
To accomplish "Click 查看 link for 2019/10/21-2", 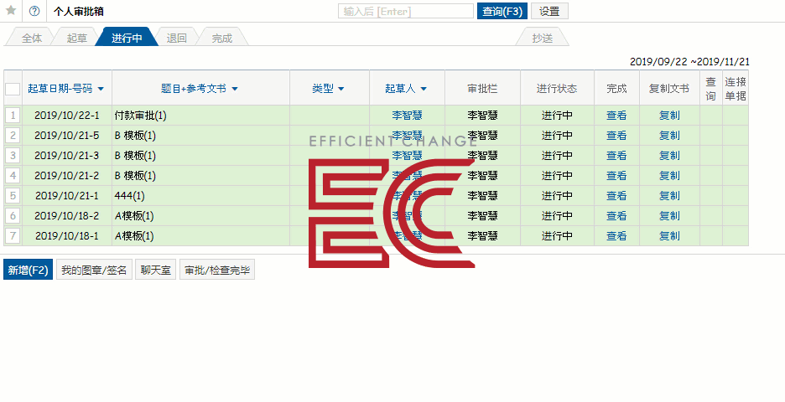I will tap(616, 176).
